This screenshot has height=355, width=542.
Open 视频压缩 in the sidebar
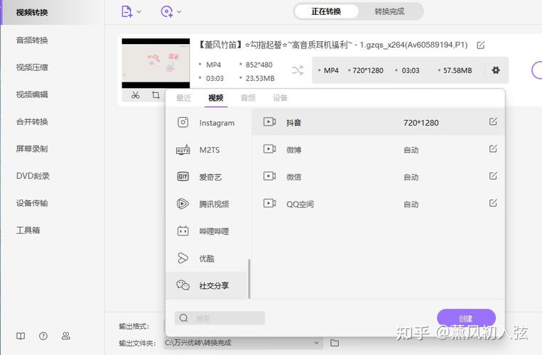click(32, 67)
